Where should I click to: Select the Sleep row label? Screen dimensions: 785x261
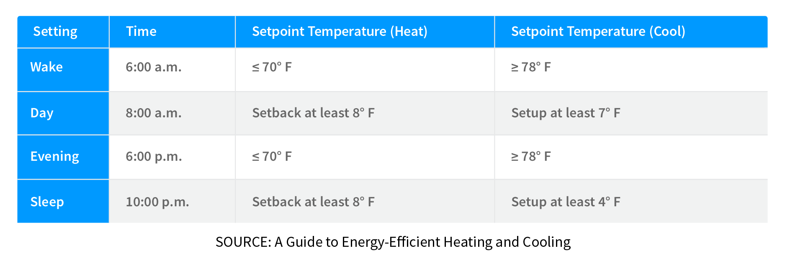(47, 202)
